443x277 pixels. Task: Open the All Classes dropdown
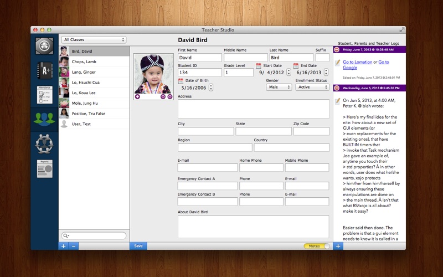(94, 40)
